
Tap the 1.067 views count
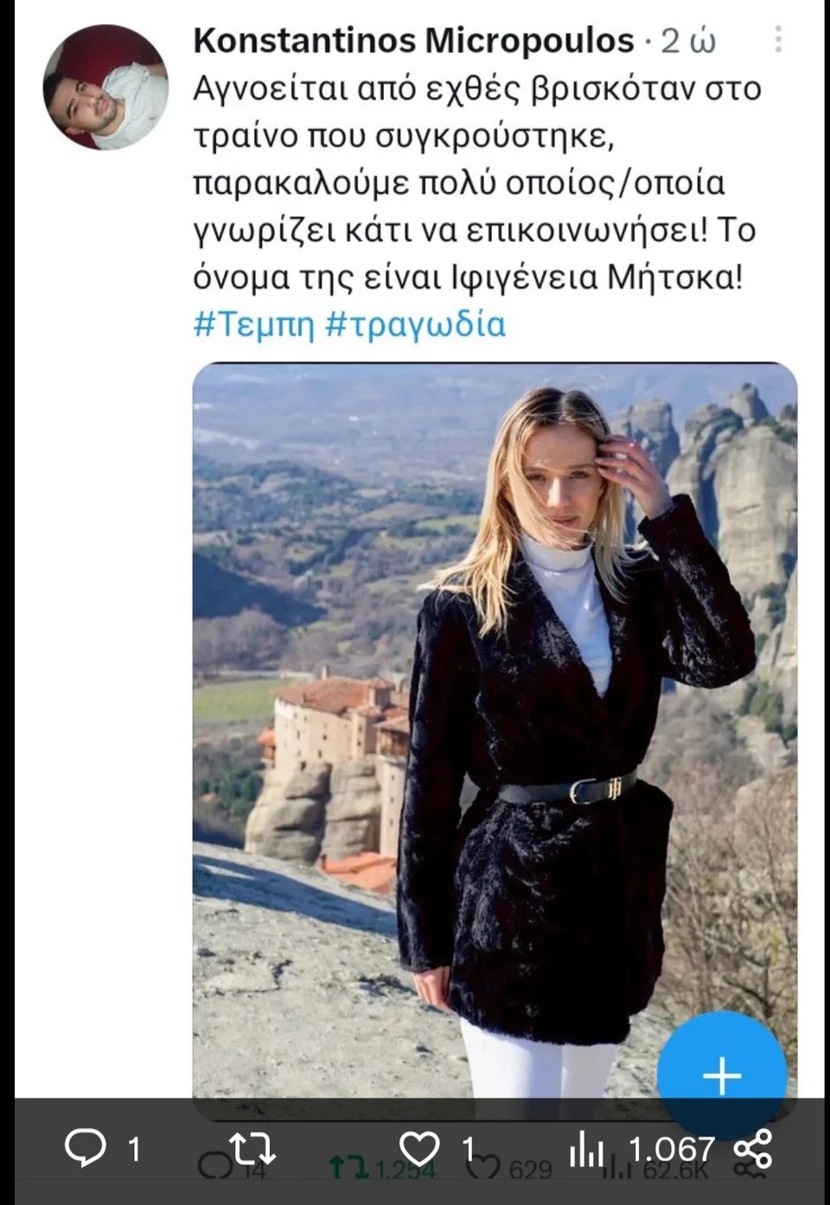pos(672,1149)
